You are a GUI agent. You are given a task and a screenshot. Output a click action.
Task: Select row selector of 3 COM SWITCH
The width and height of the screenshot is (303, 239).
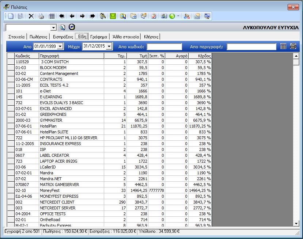(x=11, y=62)
